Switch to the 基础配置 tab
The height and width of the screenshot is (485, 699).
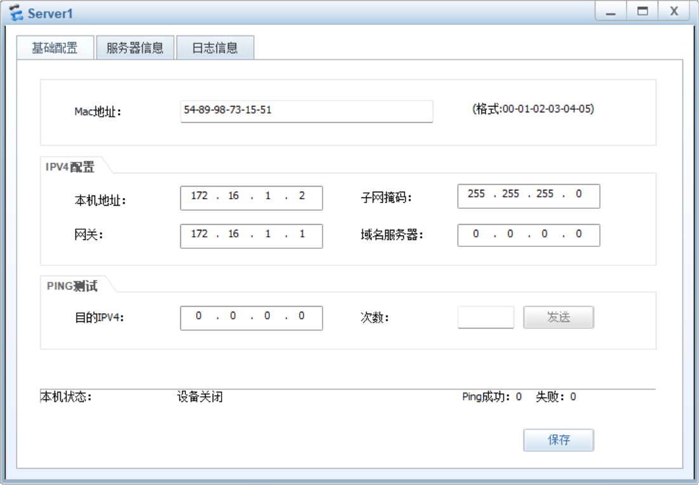55,48
